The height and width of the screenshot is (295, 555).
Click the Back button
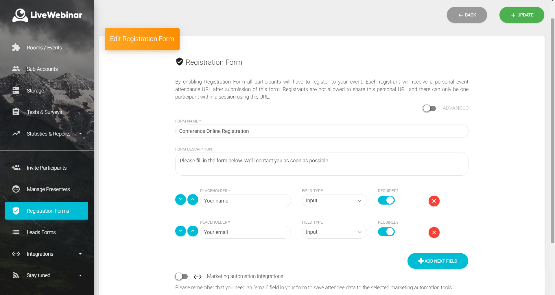click(x=467, y=15)
